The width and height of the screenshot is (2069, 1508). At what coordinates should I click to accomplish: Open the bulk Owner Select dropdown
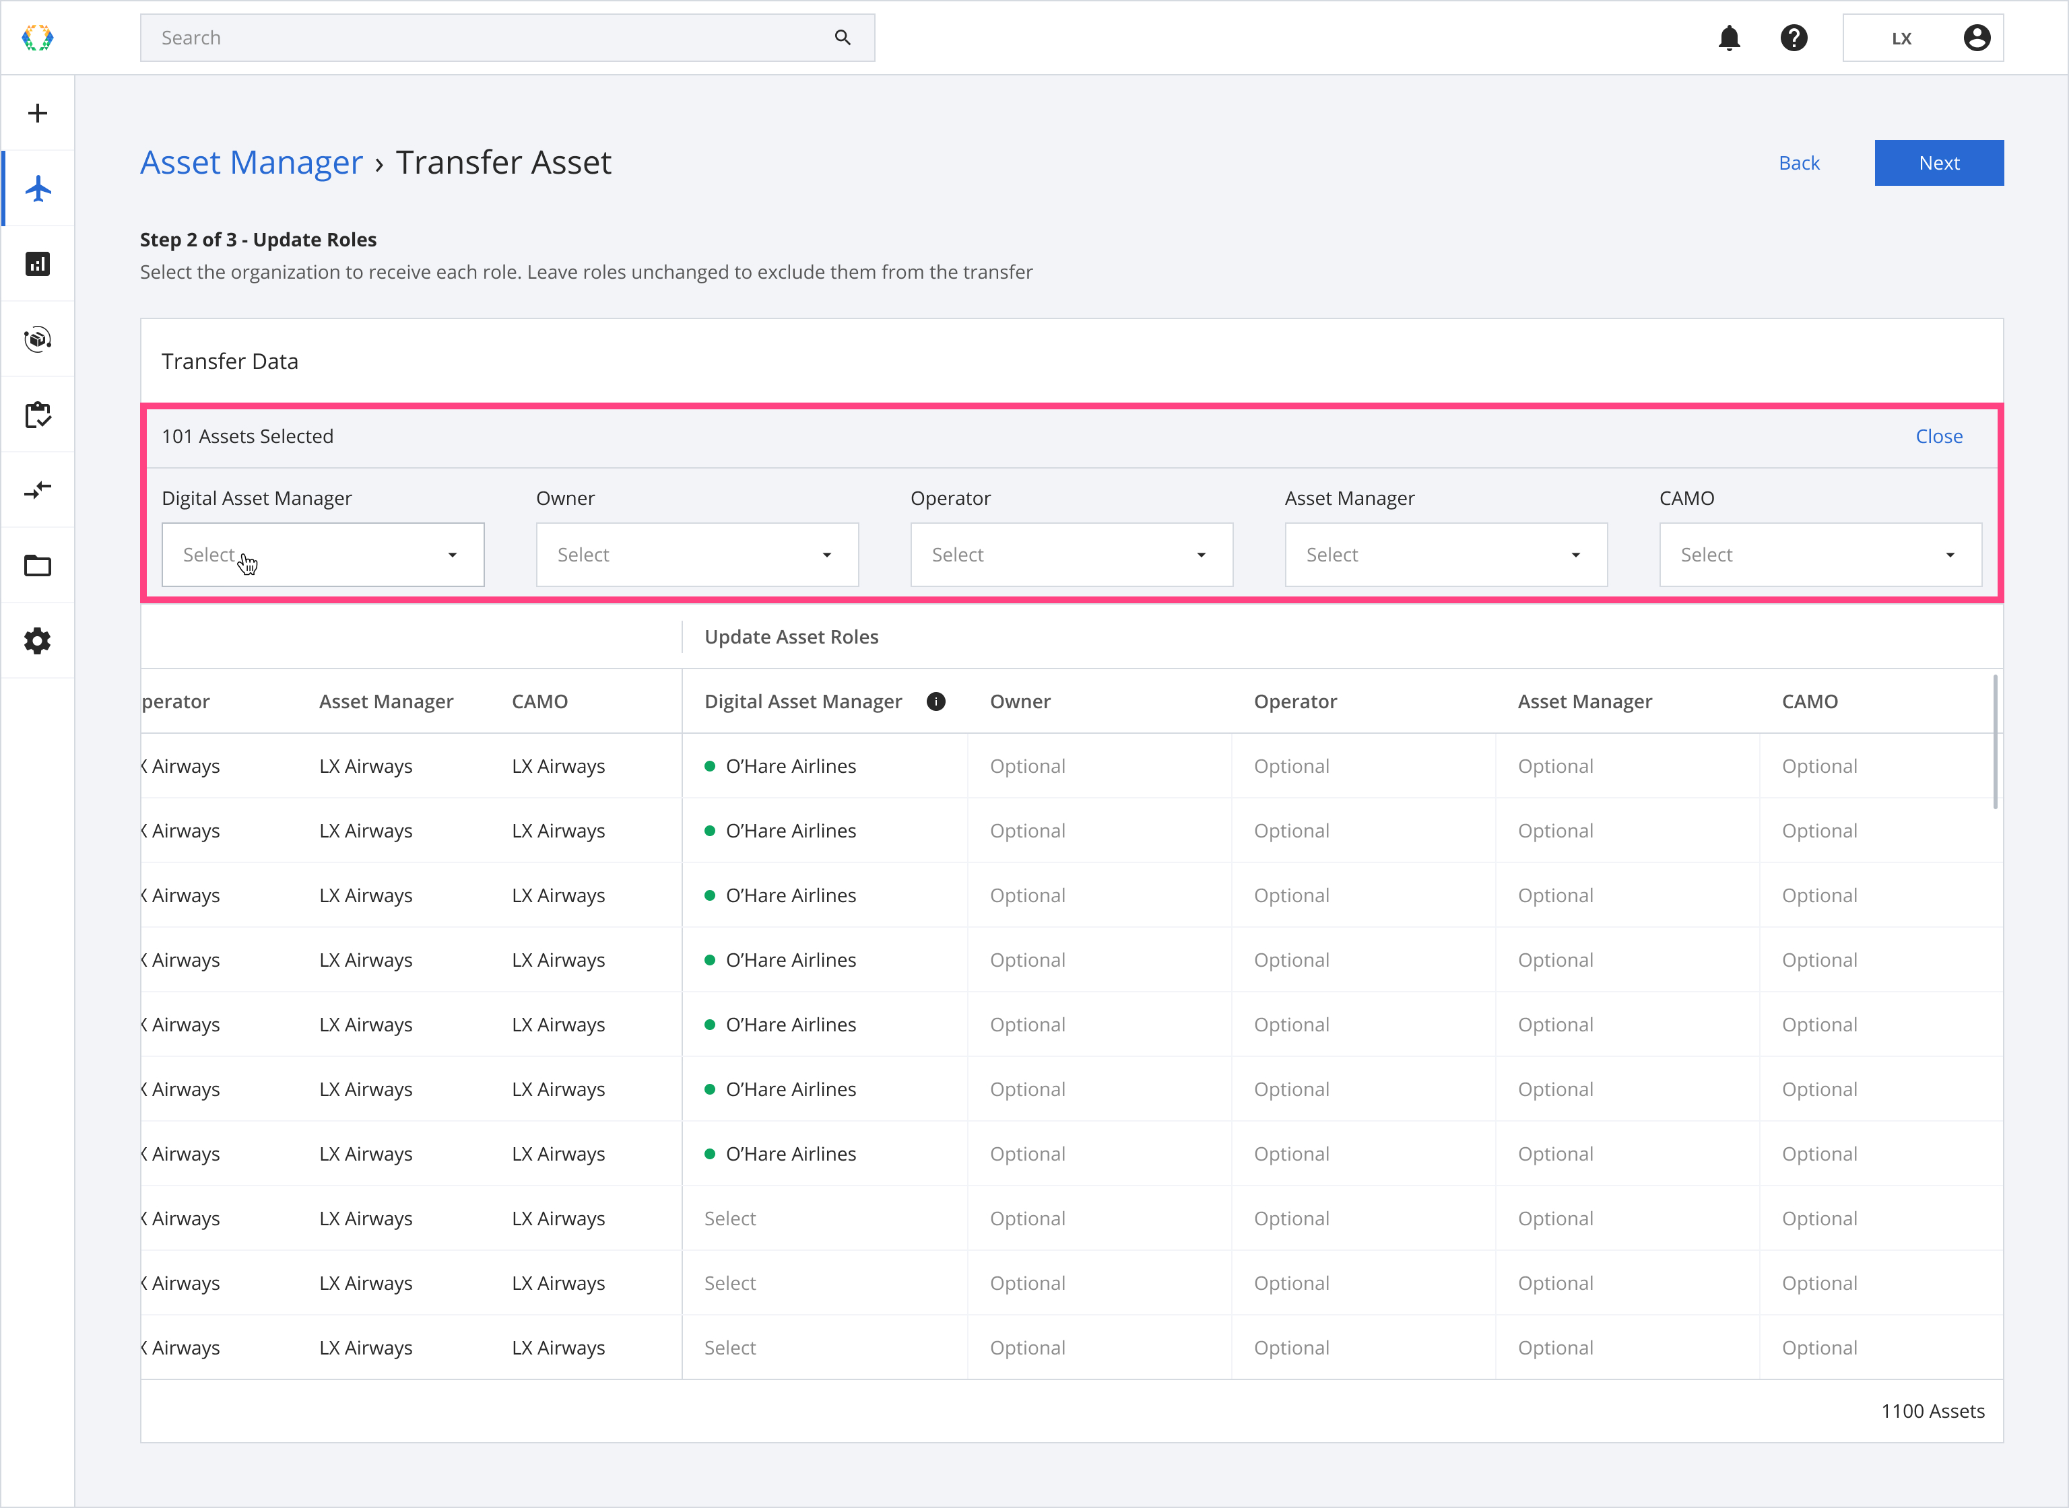pos(696,555)
